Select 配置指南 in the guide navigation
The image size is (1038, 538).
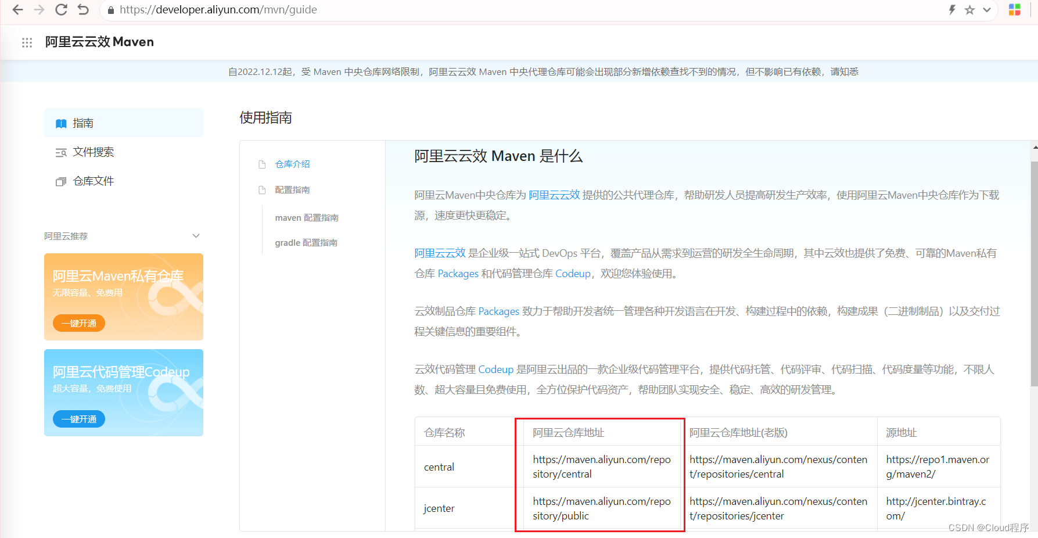[292, 190]
